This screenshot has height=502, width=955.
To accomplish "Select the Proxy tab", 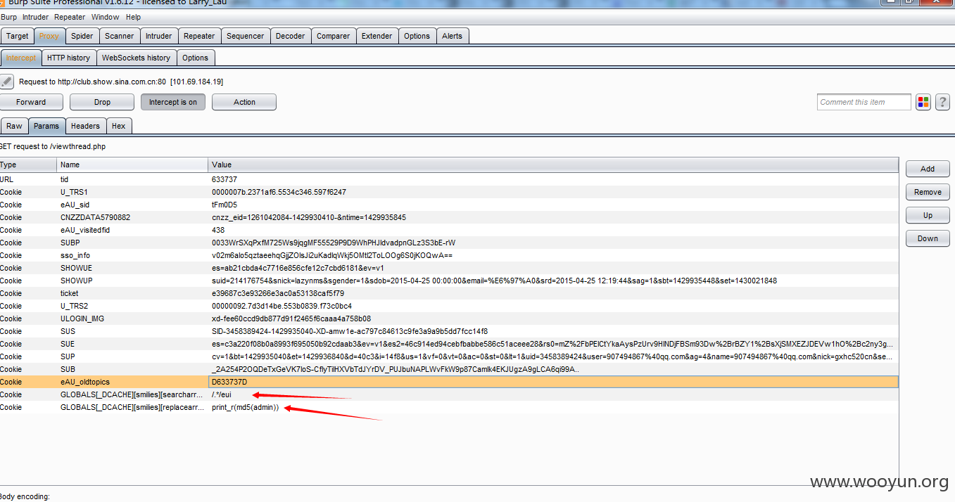I will click(x=49, y=36).
